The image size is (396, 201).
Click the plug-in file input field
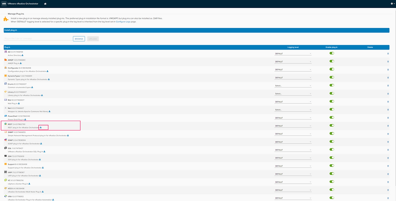38,39
